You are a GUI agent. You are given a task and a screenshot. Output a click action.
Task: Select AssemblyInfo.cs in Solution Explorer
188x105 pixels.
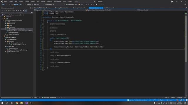point(13,48)
